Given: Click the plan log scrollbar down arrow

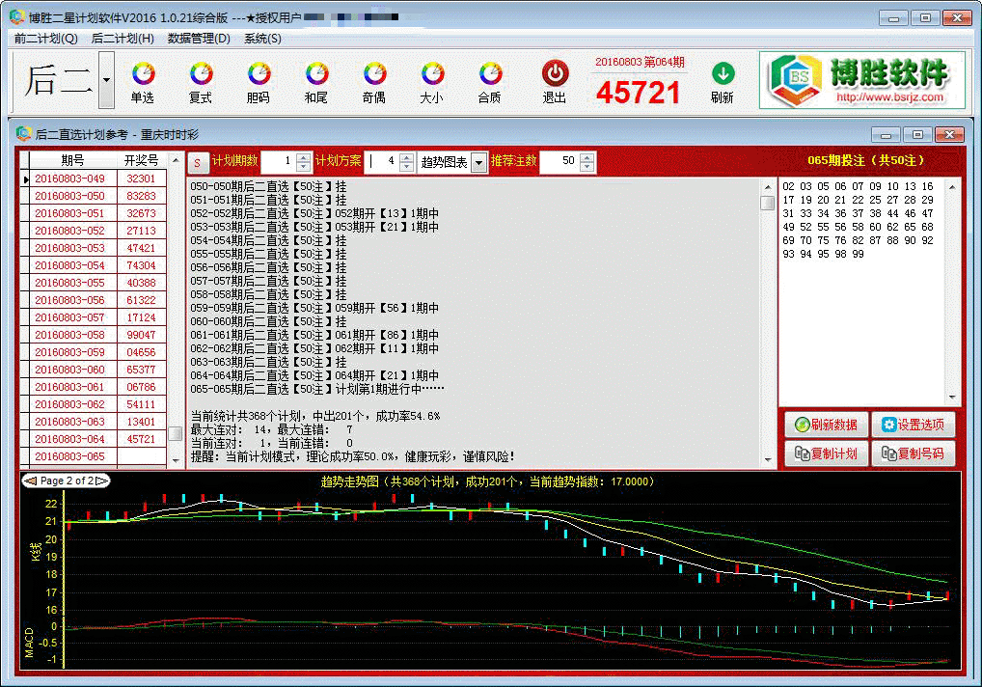Looking at the screenshot, I should tap(768, 459).
